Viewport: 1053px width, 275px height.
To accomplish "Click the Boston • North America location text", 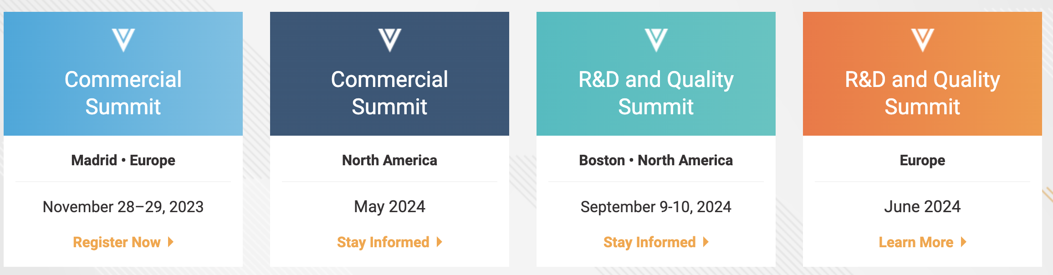I will pos(656,160).
